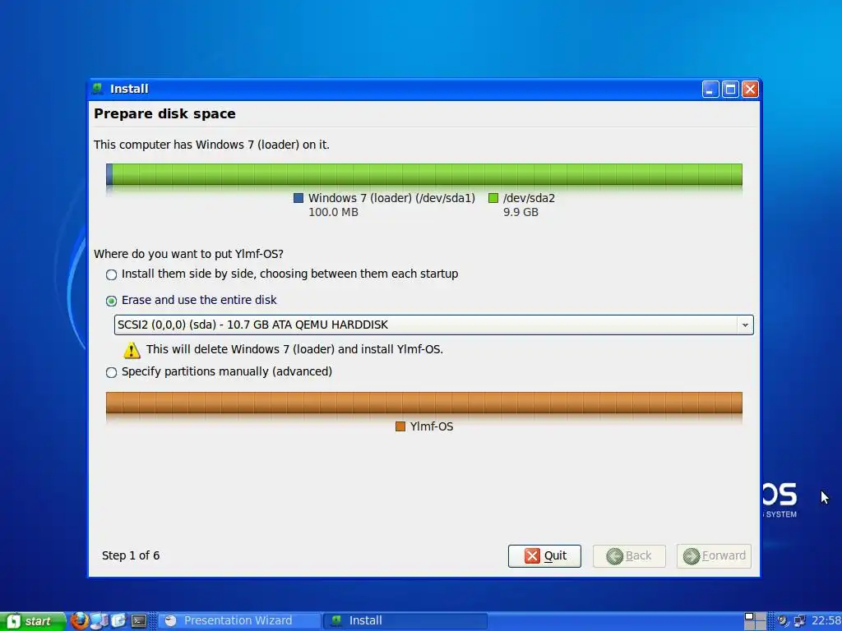This screenshot has height=631, width=842.
Task: Click the /dev/sda2 legend label
Action: click(x=529, y=198)
